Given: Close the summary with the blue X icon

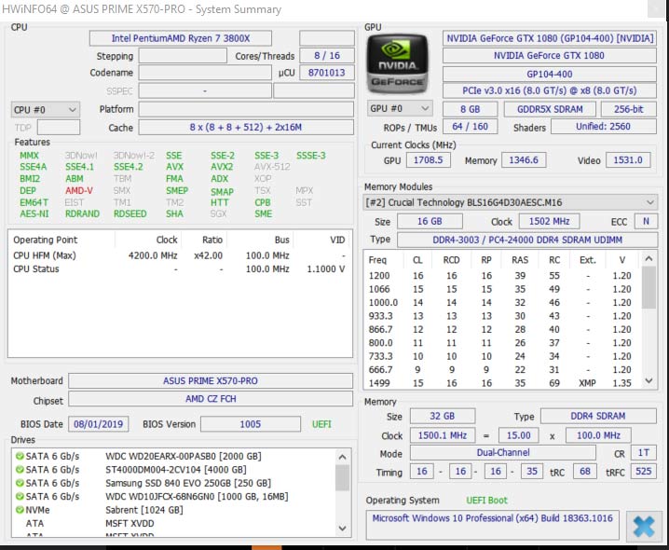Looking at the screenshot, I should tap(643, 525).
